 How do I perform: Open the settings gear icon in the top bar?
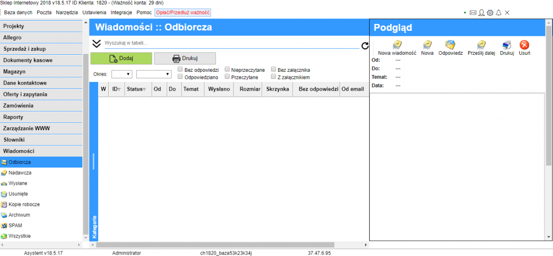point(490,13)
